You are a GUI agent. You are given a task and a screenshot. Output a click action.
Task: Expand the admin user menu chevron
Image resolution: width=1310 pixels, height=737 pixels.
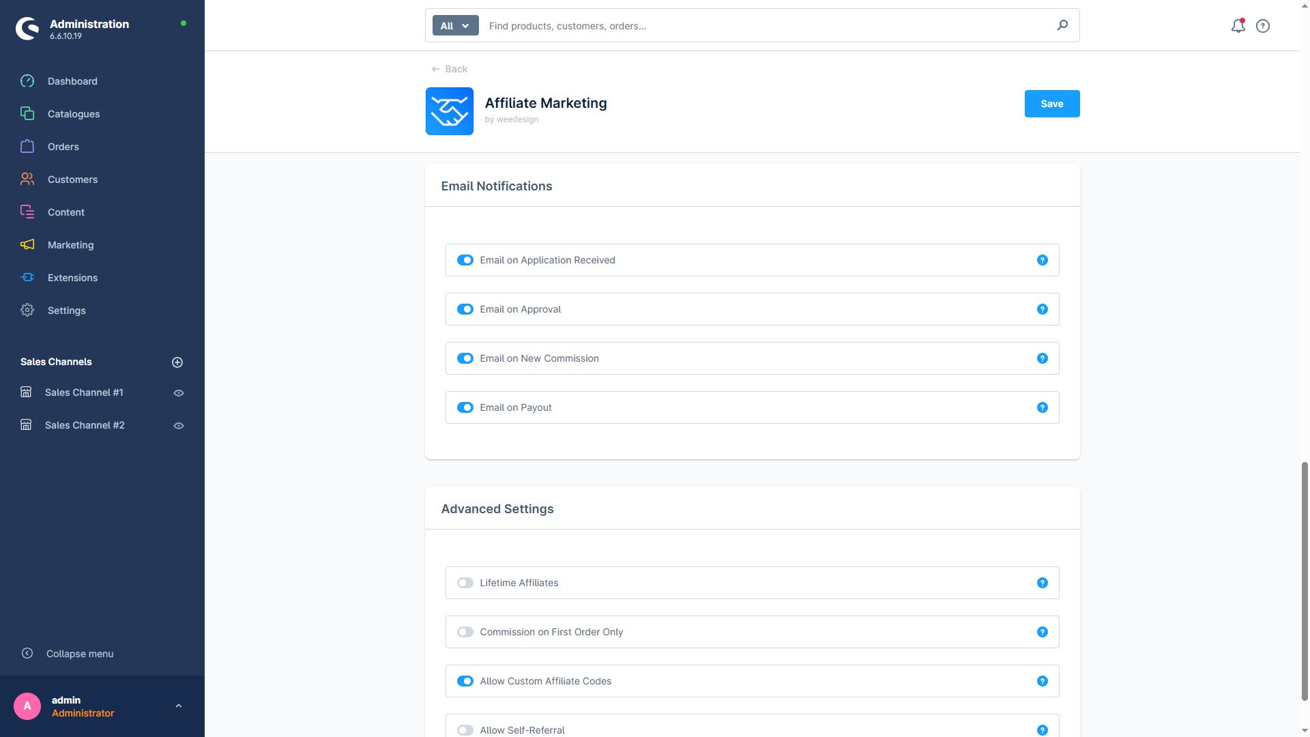179,706
